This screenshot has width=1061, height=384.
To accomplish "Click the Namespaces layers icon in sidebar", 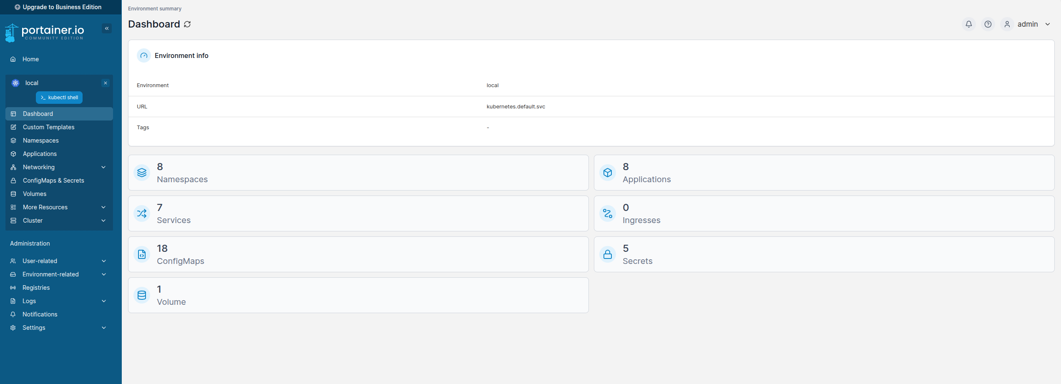I will click(13, 141).
